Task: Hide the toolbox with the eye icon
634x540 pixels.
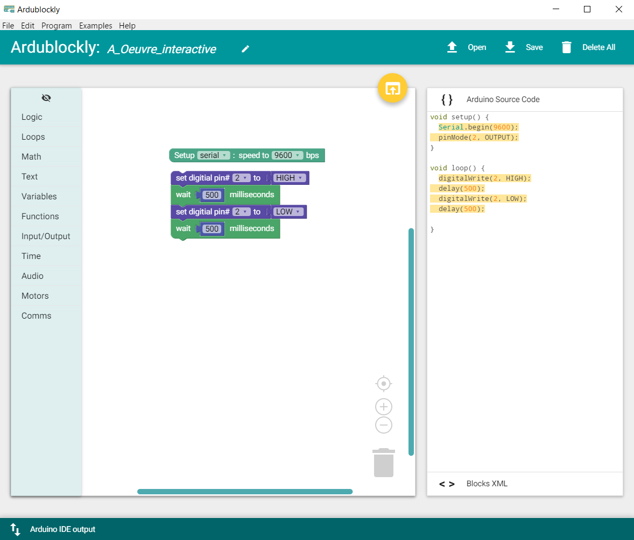Action: [46, 98]
